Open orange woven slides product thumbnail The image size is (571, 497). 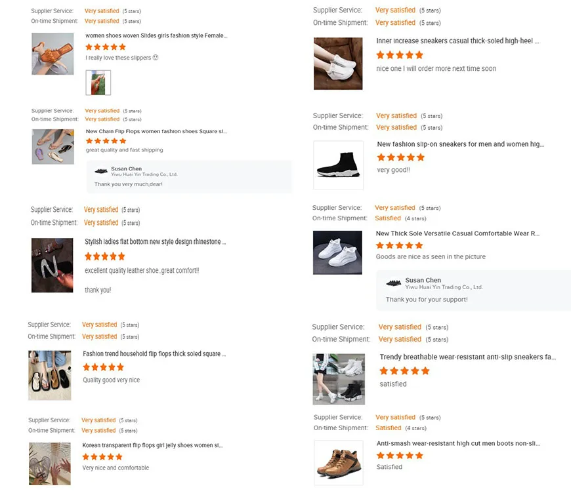coord(53,54)
